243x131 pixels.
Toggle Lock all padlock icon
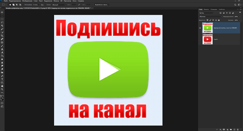219,20
